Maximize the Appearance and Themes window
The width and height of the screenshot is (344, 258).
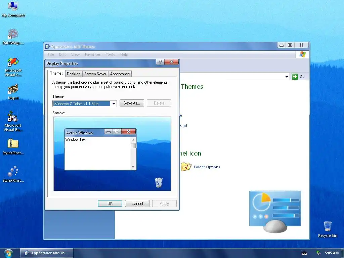point(290,45)
